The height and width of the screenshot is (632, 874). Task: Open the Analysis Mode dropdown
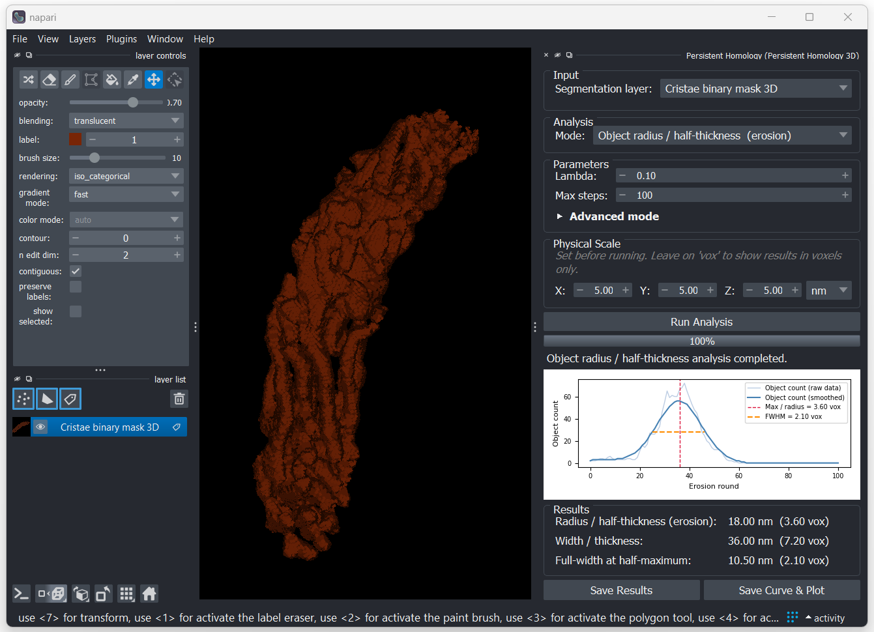click(722, 136)
